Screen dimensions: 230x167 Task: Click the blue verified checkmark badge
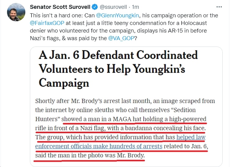95,7
